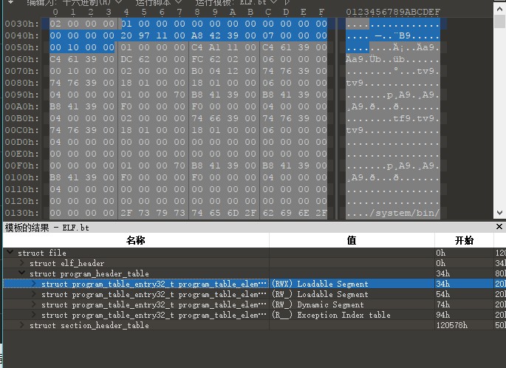The height and width of the screenshot is (368, 506).
Task: Open the 运行脚本 dropdown
Action: coord(158,2)
